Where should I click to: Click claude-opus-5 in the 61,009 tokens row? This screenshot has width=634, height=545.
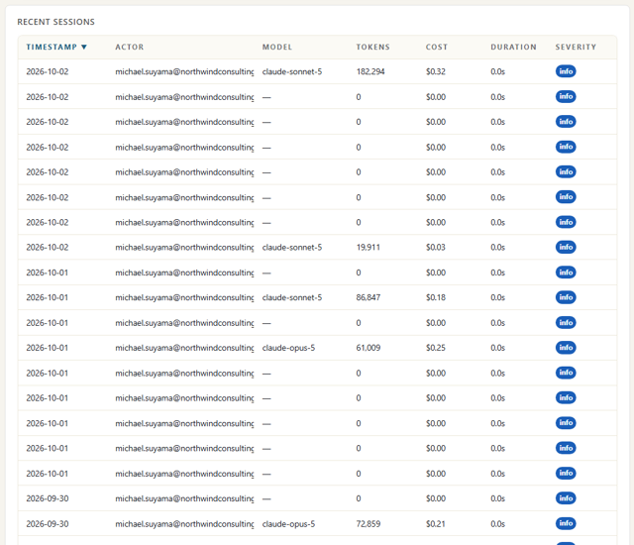tap(288, 347)
